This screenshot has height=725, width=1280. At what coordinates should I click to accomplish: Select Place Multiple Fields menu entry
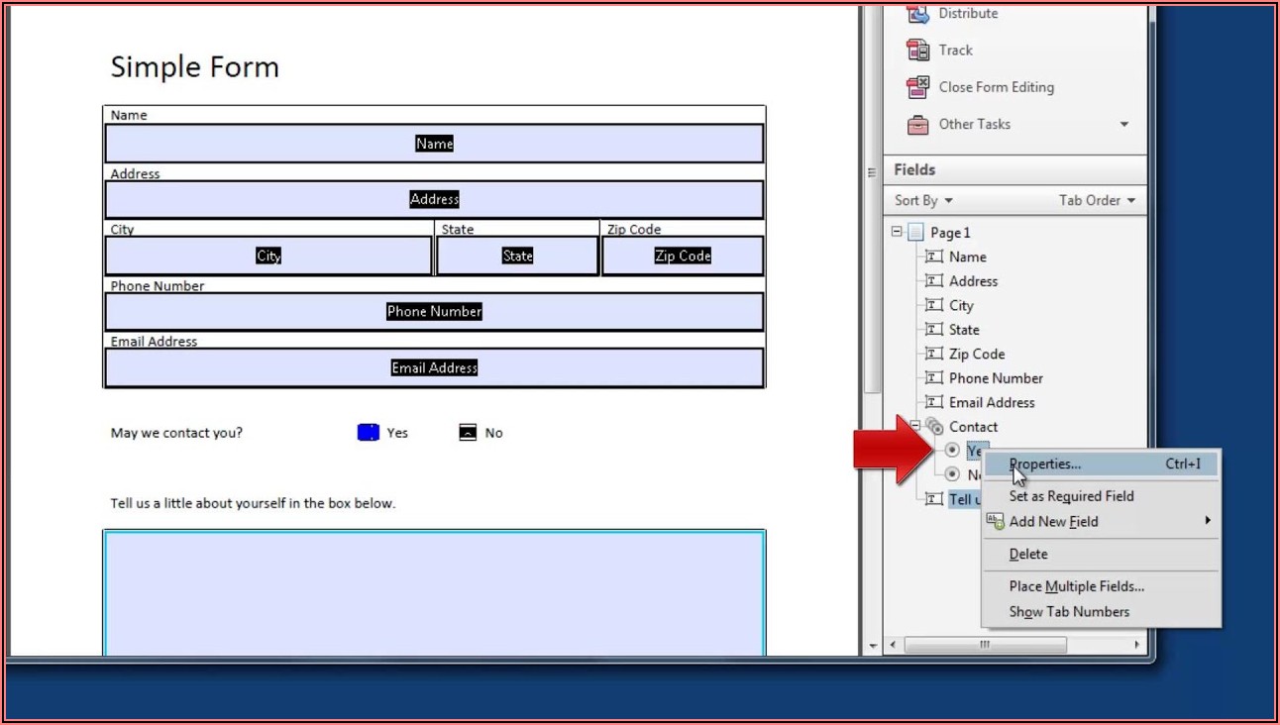(x=1076, y=585)
